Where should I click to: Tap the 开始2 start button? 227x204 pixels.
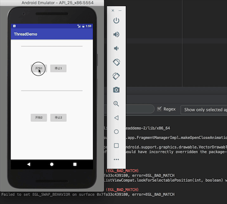[39, 118]
